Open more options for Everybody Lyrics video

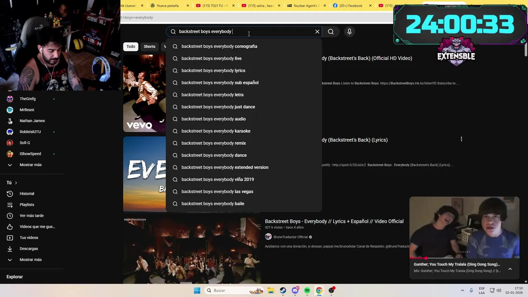coord(461,139)
